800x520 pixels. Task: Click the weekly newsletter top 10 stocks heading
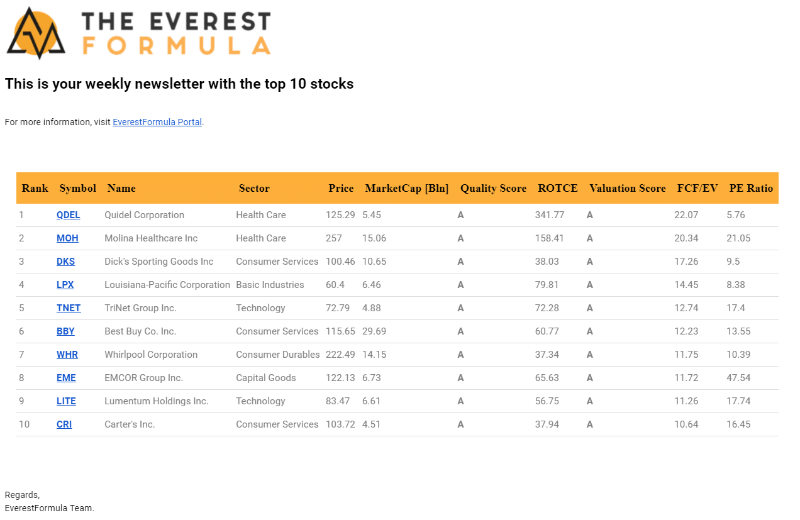179,84
